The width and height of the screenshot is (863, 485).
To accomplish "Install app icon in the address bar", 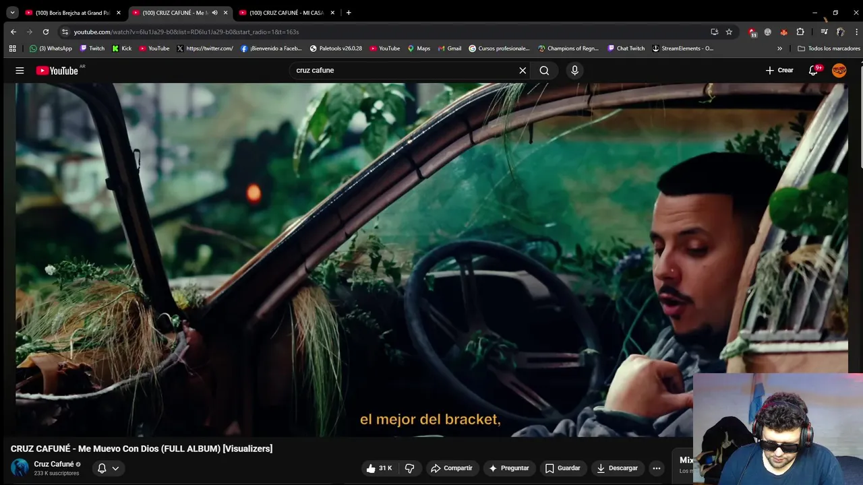I will tap(715, 32).
